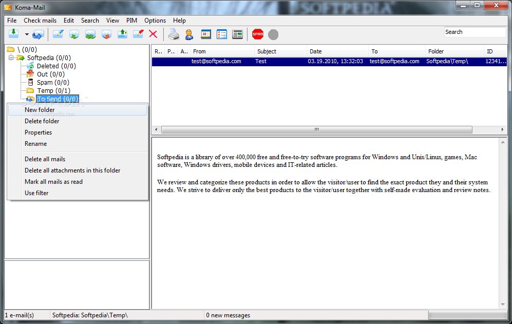Image resolution: width=512 pixels, height=324 pixels.
Task: Select the Spam (0/0) folder
Action: [53, 82]
